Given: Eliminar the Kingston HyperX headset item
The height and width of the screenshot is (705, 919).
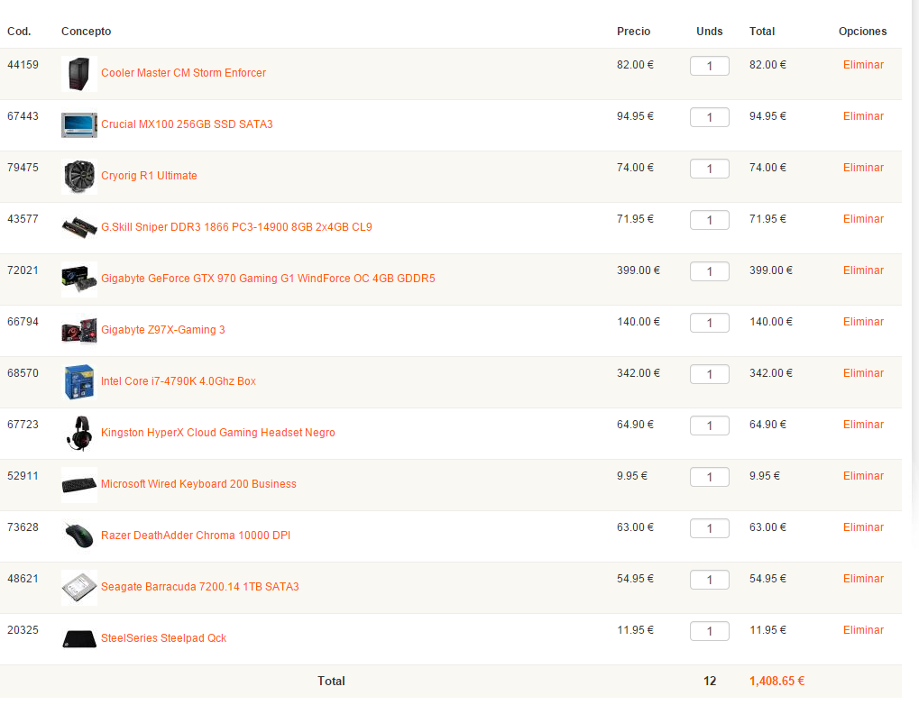Looking at the screenshot, I should click(863, 425).
